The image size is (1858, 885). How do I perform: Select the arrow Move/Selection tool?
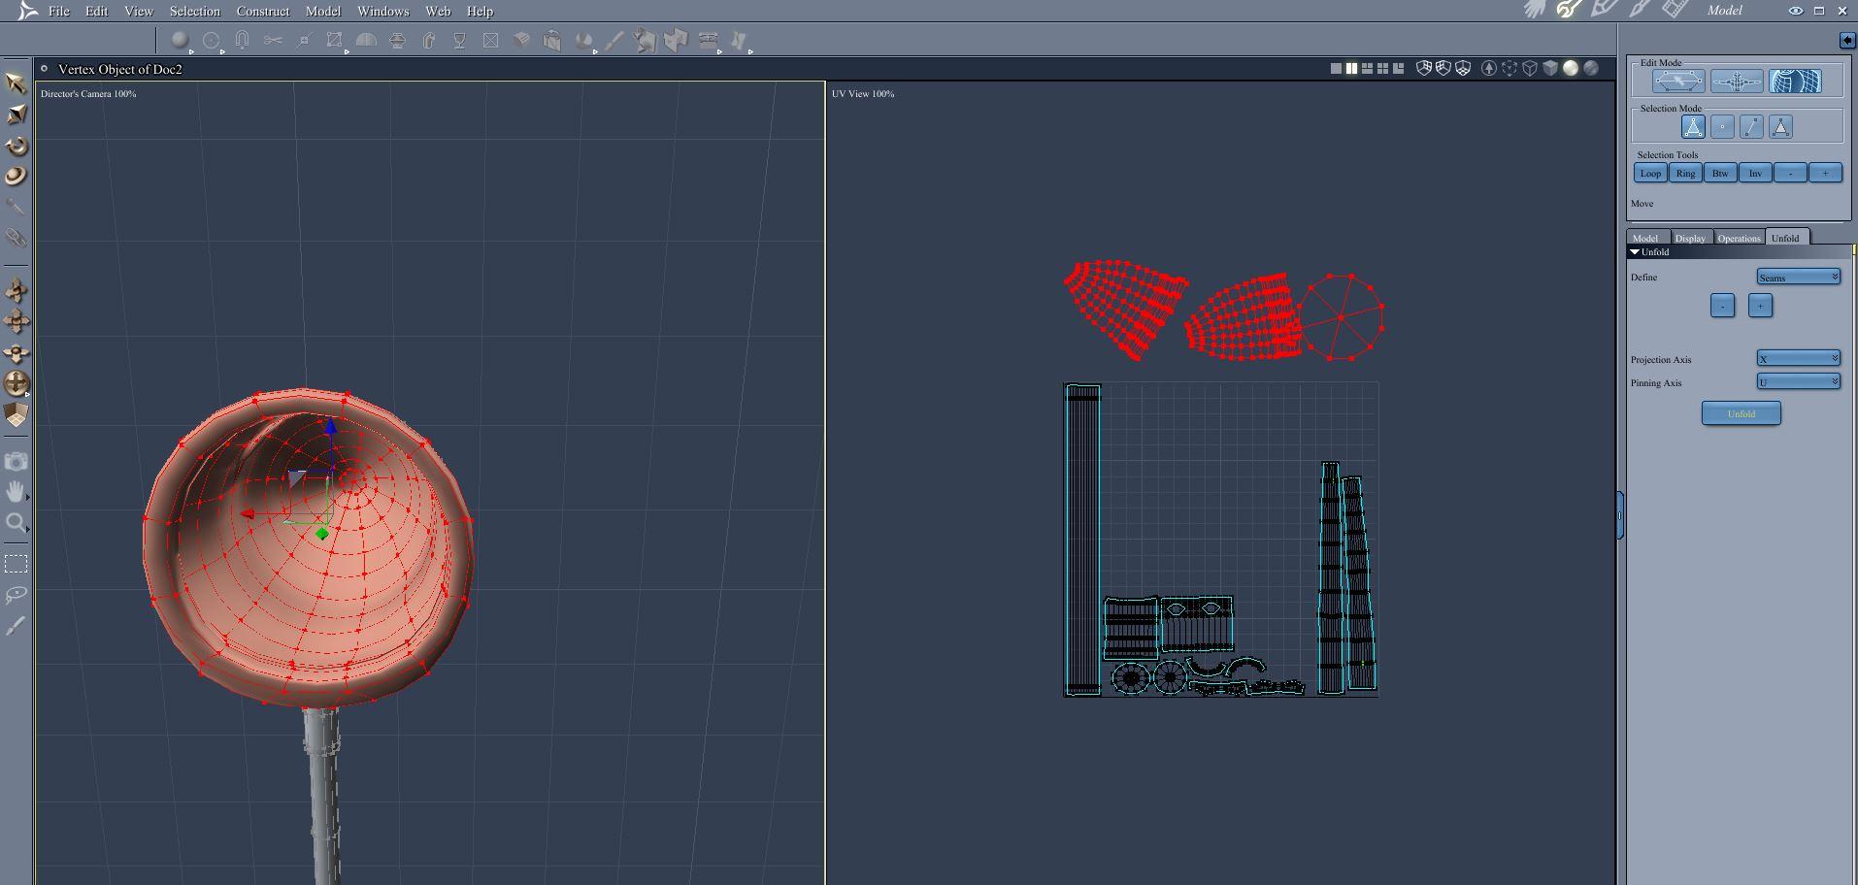16,83
